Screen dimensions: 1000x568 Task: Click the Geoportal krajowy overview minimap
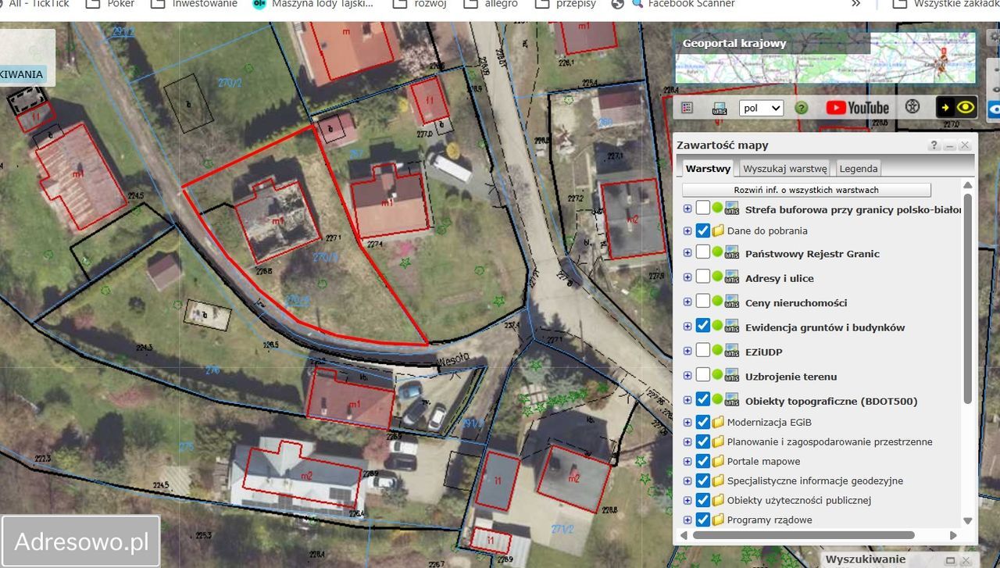(x=825, y=57)
